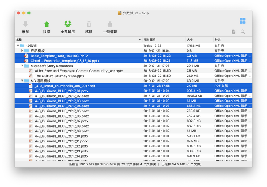The height and width of the screenshot is (187, 267).
Task: Click selected 4-3_Business_BLUE_2017_04.potx file name
Action: (x=62, y=106)
